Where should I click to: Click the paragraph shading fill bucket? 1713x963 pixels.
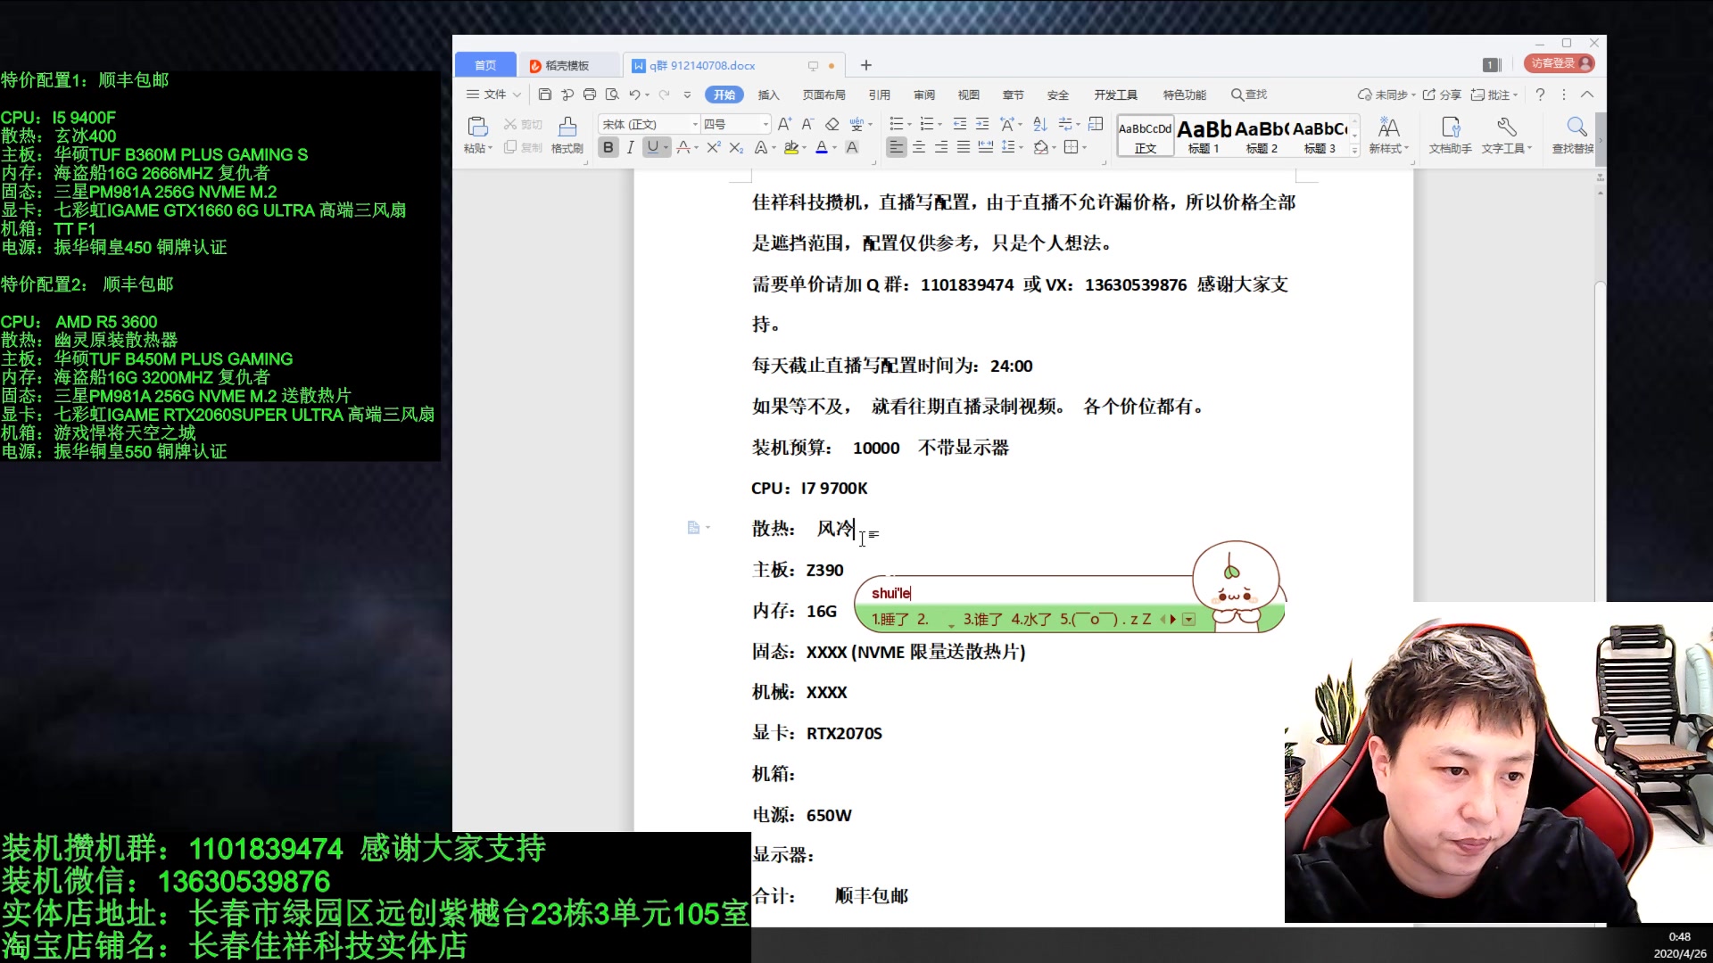click(x=1040, y=147)
